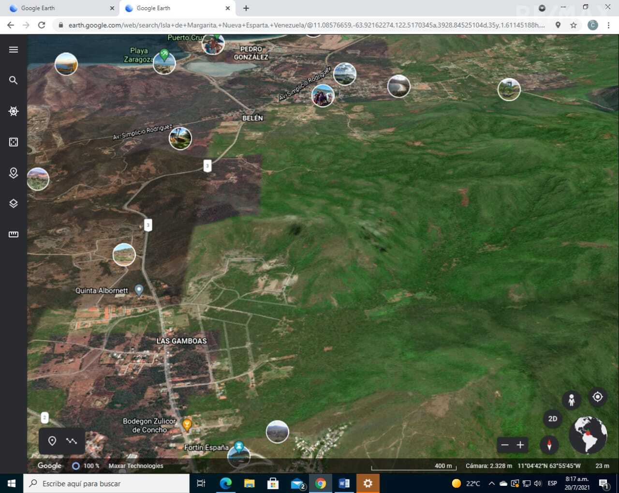Open the Google Earth hamburger menu
The height and width of the screenshot is (493, 619).
point(14,49)
